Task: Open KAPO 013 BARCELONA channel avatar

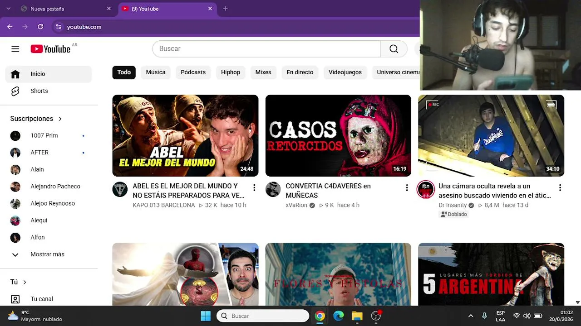Action: [x=120, y=189]
